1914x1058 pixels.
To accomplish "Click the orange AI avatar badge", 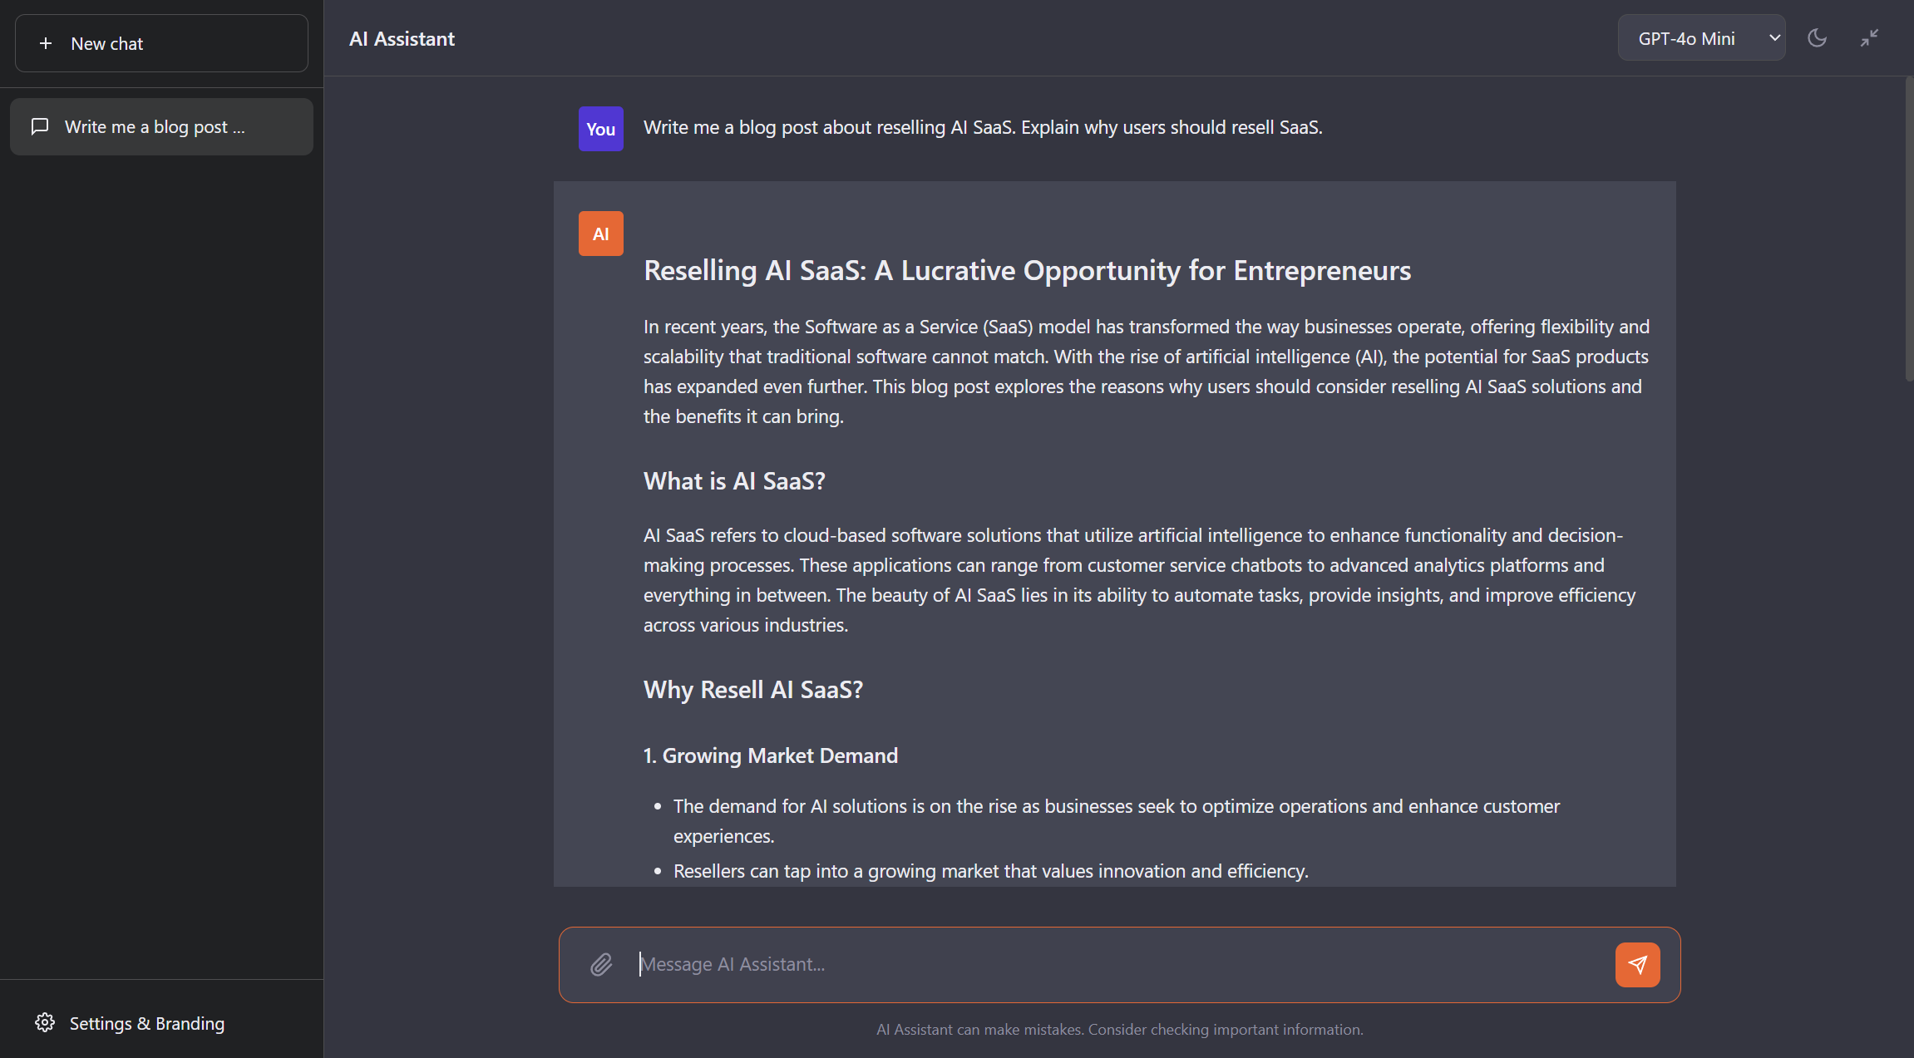I will (x=600, y=234).
